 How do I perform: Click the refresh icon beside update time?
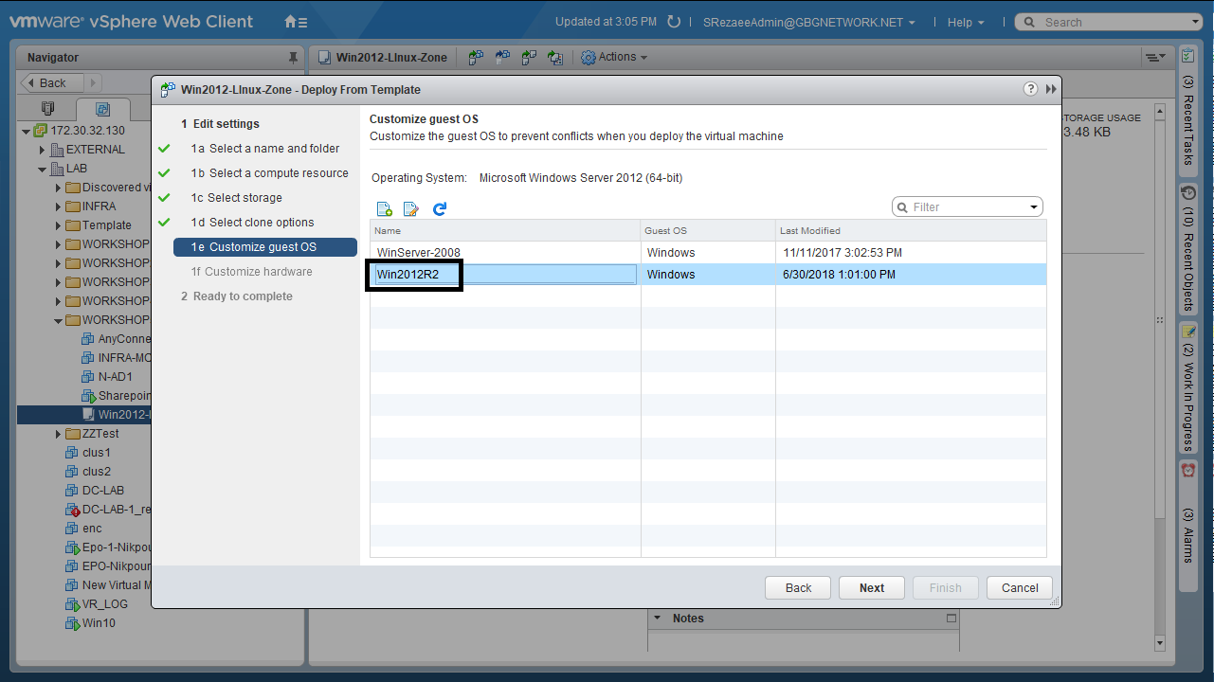(x=674, y=22)
